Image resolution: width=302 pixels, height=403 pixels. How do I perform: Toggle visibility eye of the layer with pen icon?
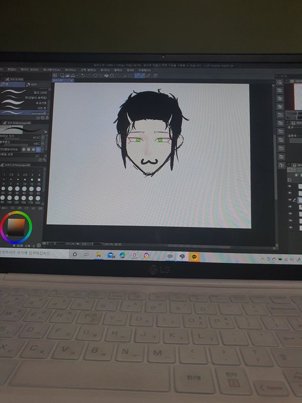(x=290, y=200)
